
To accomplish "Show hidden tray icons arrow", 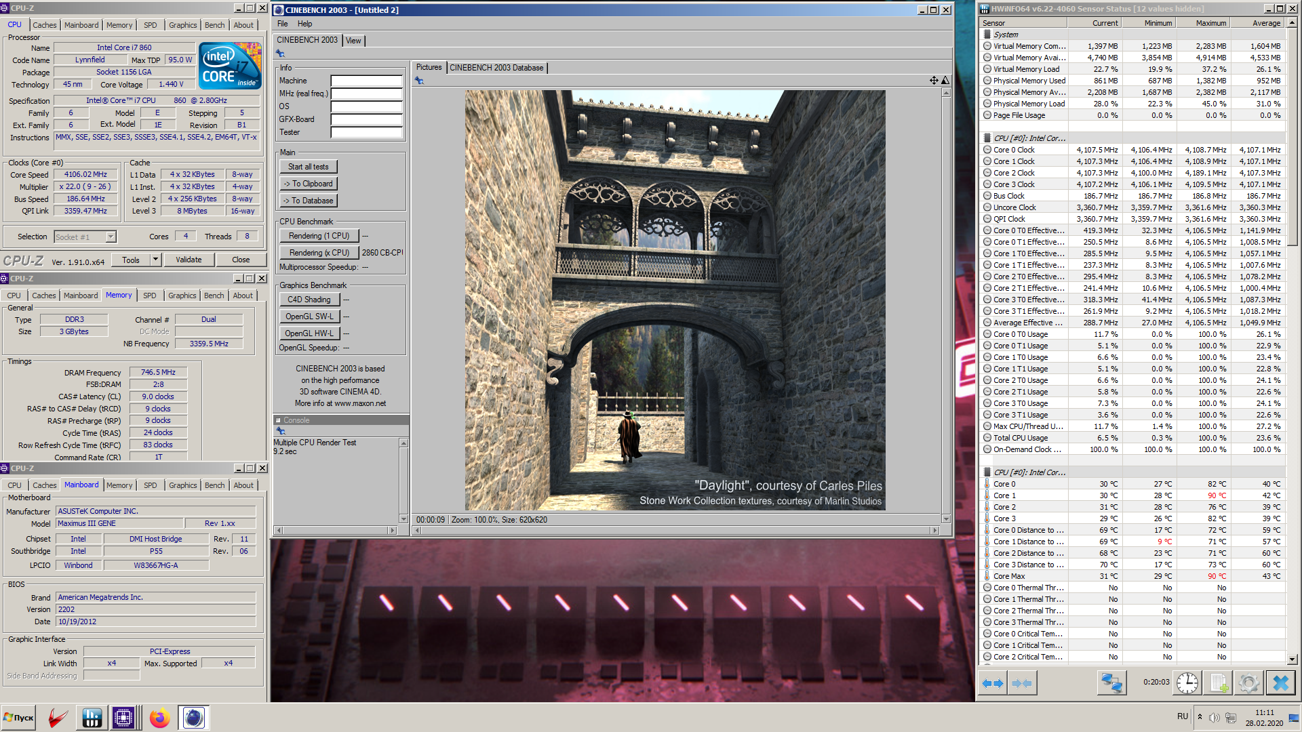I will (1200, 717).
